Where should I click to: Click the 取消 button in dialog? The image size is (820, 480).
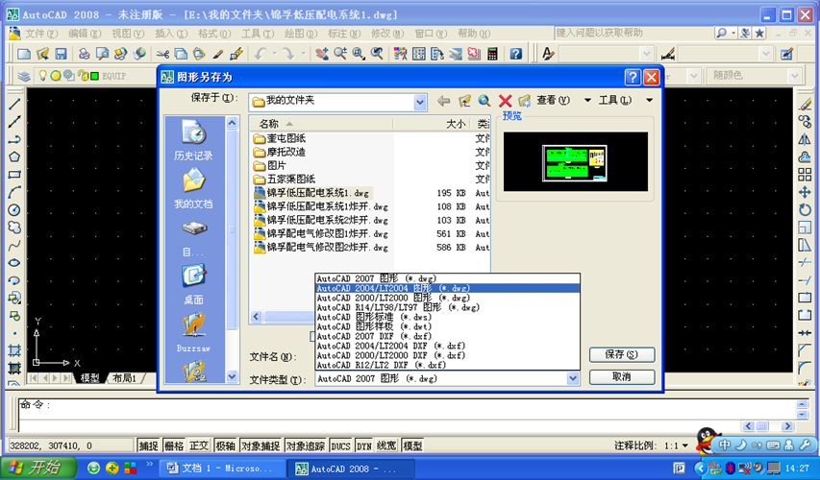tap(622, 376)
